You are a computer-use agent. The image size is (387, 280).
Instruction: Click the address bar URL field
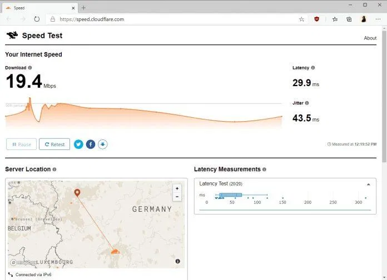click(x=173, y=19)
